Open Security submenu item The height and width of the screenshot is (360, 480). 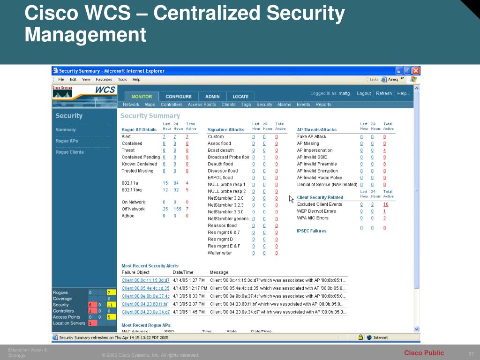[x=264, y=105]
